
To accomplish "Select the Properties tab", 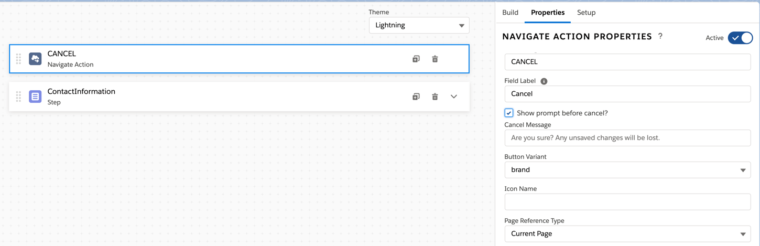I will [x=548, y=13].
